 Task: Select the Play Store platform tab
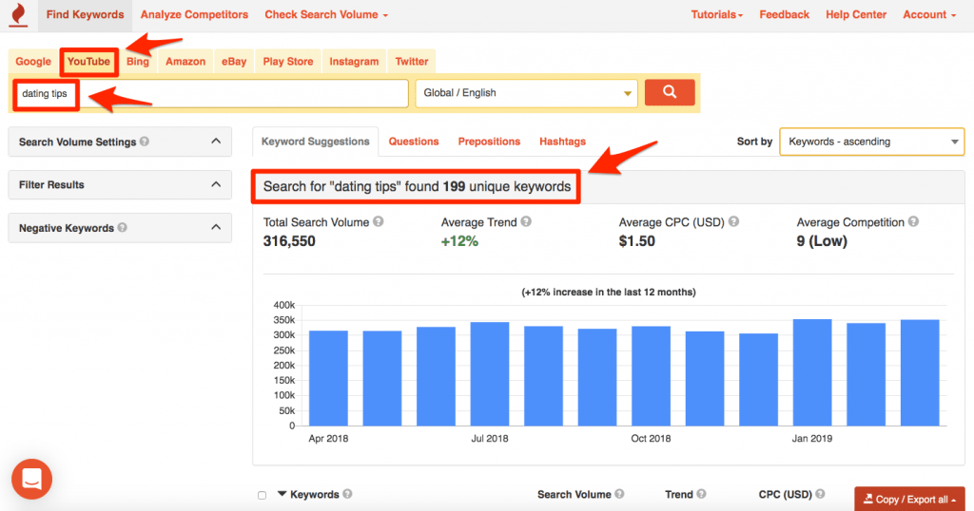click(288, 62)
